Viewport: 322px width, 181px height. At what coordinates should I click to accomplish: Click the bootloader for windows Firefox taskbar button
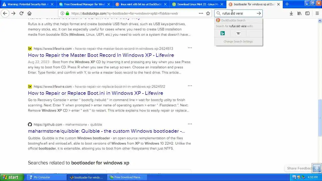(x=87, y=177)
